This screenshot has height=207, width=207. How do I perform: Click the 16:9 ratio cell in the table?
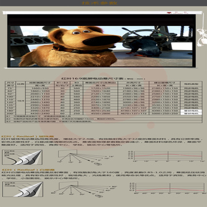[21, 101]
